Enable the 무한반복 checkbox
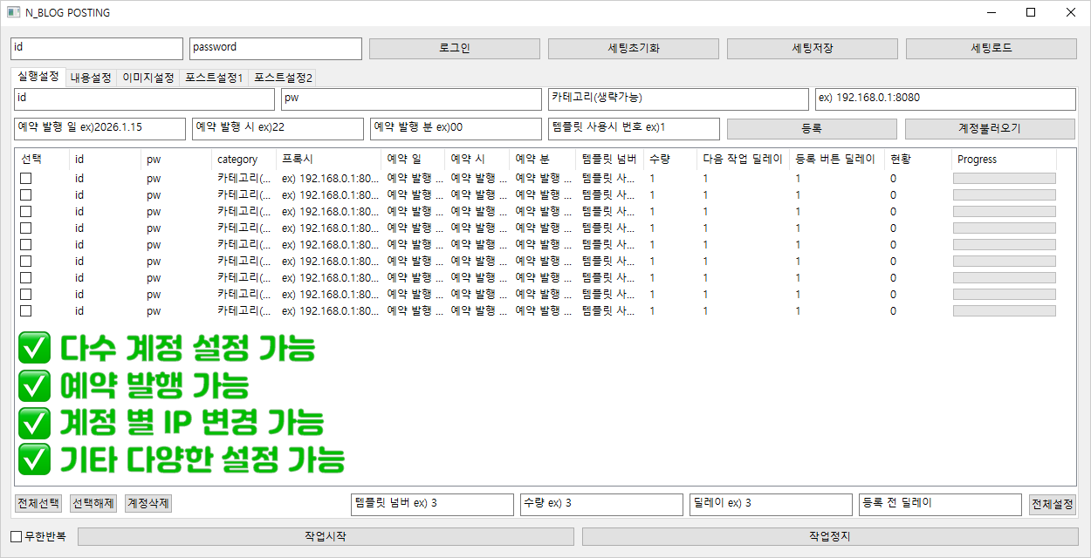Viewport: 1091px width, 558px height. click(17, 536)
